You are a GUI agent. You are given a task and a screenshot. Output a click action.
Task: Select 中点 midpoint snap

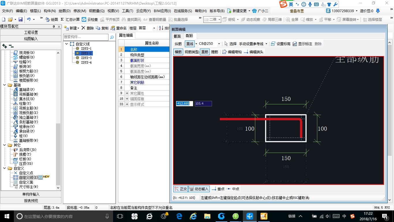point(233,189)
